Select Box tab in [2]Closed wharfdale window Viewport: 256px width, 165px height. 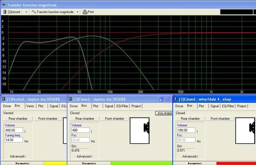click(190, 106)
